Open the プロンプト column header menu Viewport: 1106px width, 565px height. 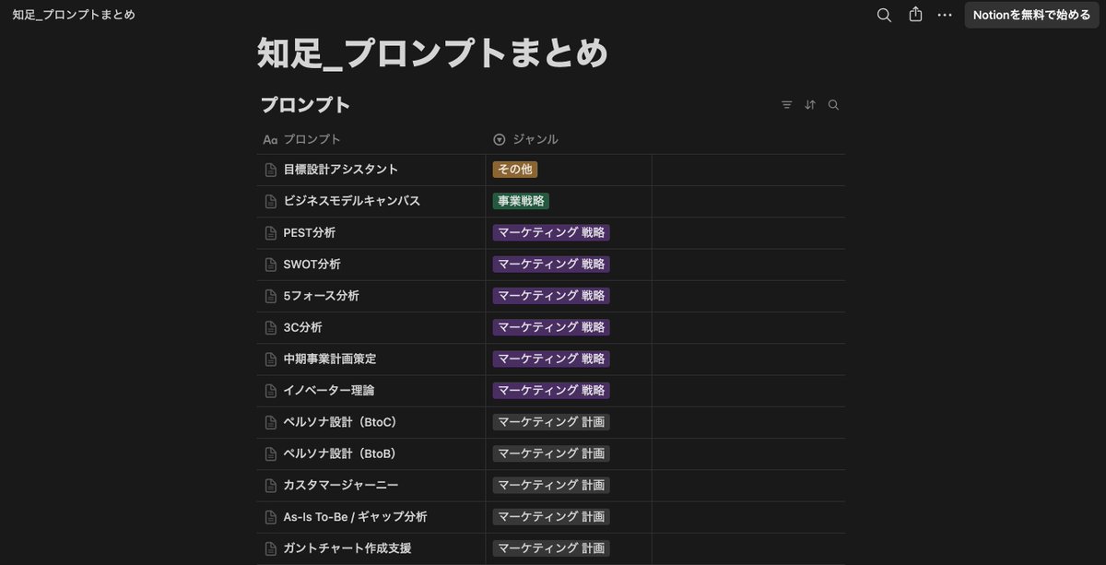tap(307, 138)
